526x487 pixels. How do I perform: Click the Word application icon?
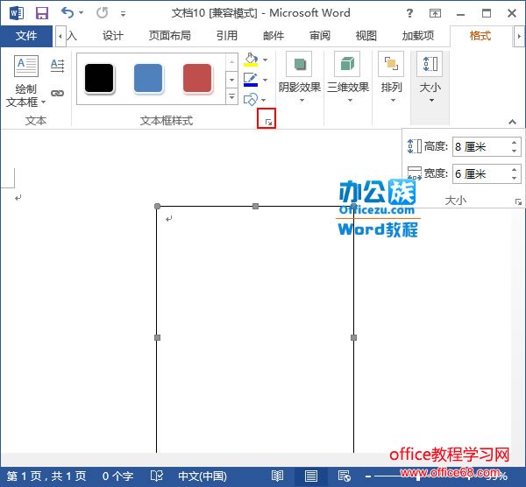pos(17,13)
